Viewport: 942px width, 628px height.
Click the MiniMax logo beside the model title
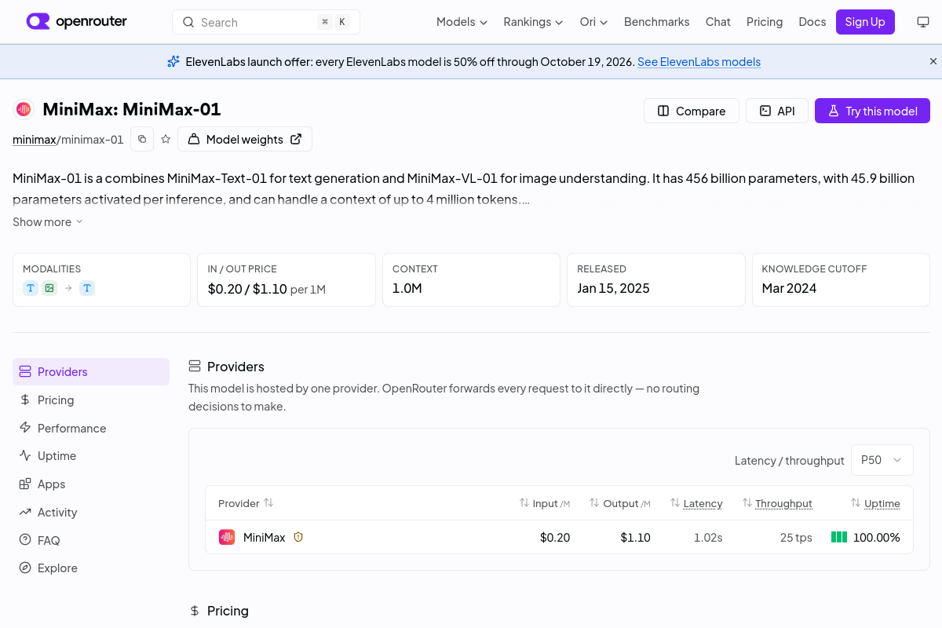tap(24, 109)
